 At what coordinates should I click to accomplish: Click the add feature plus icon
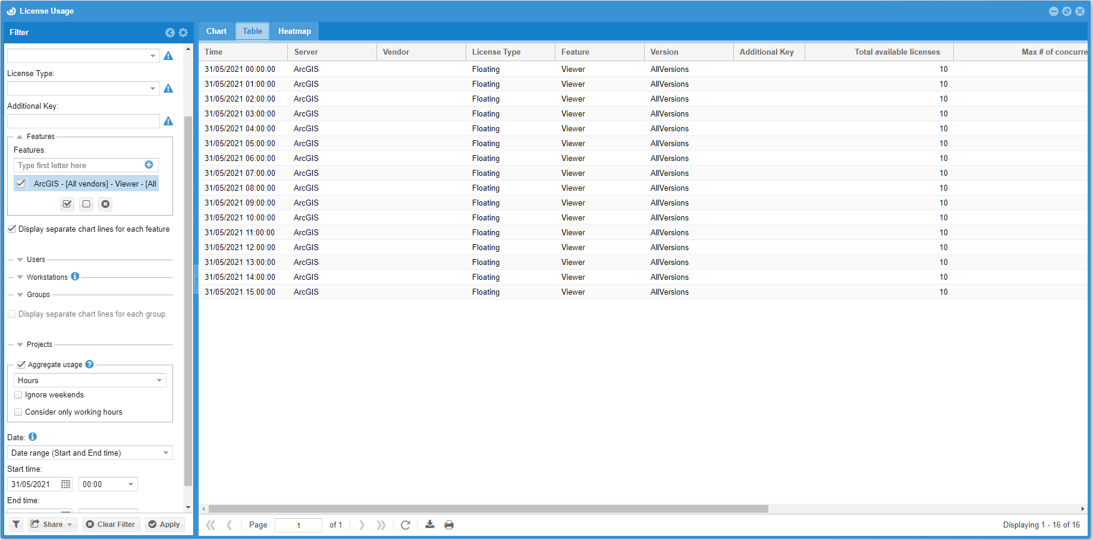tap(149, 165)
